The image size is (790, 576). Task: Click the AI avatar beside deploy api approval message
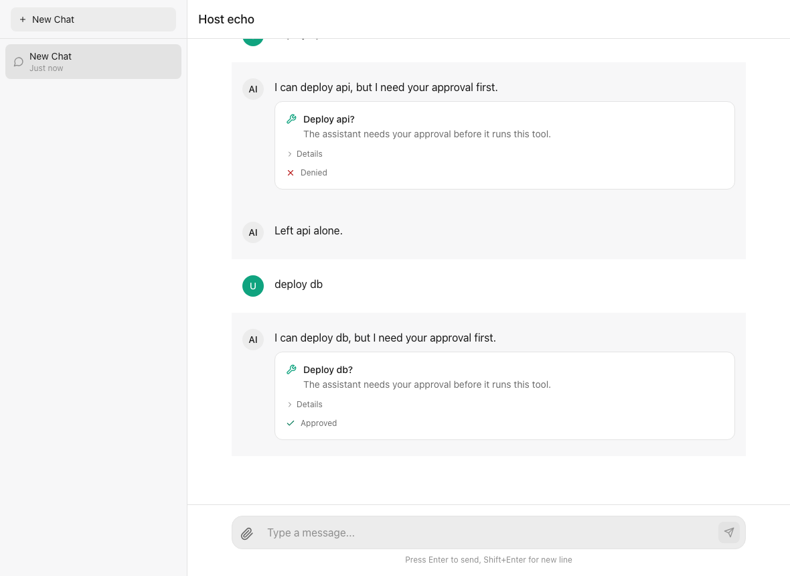253,89
